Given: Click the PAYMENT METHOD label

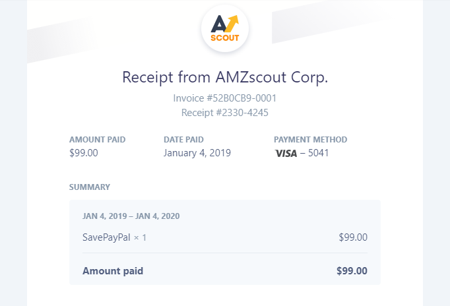Looking at the screenshot, I should pos(310,140).
